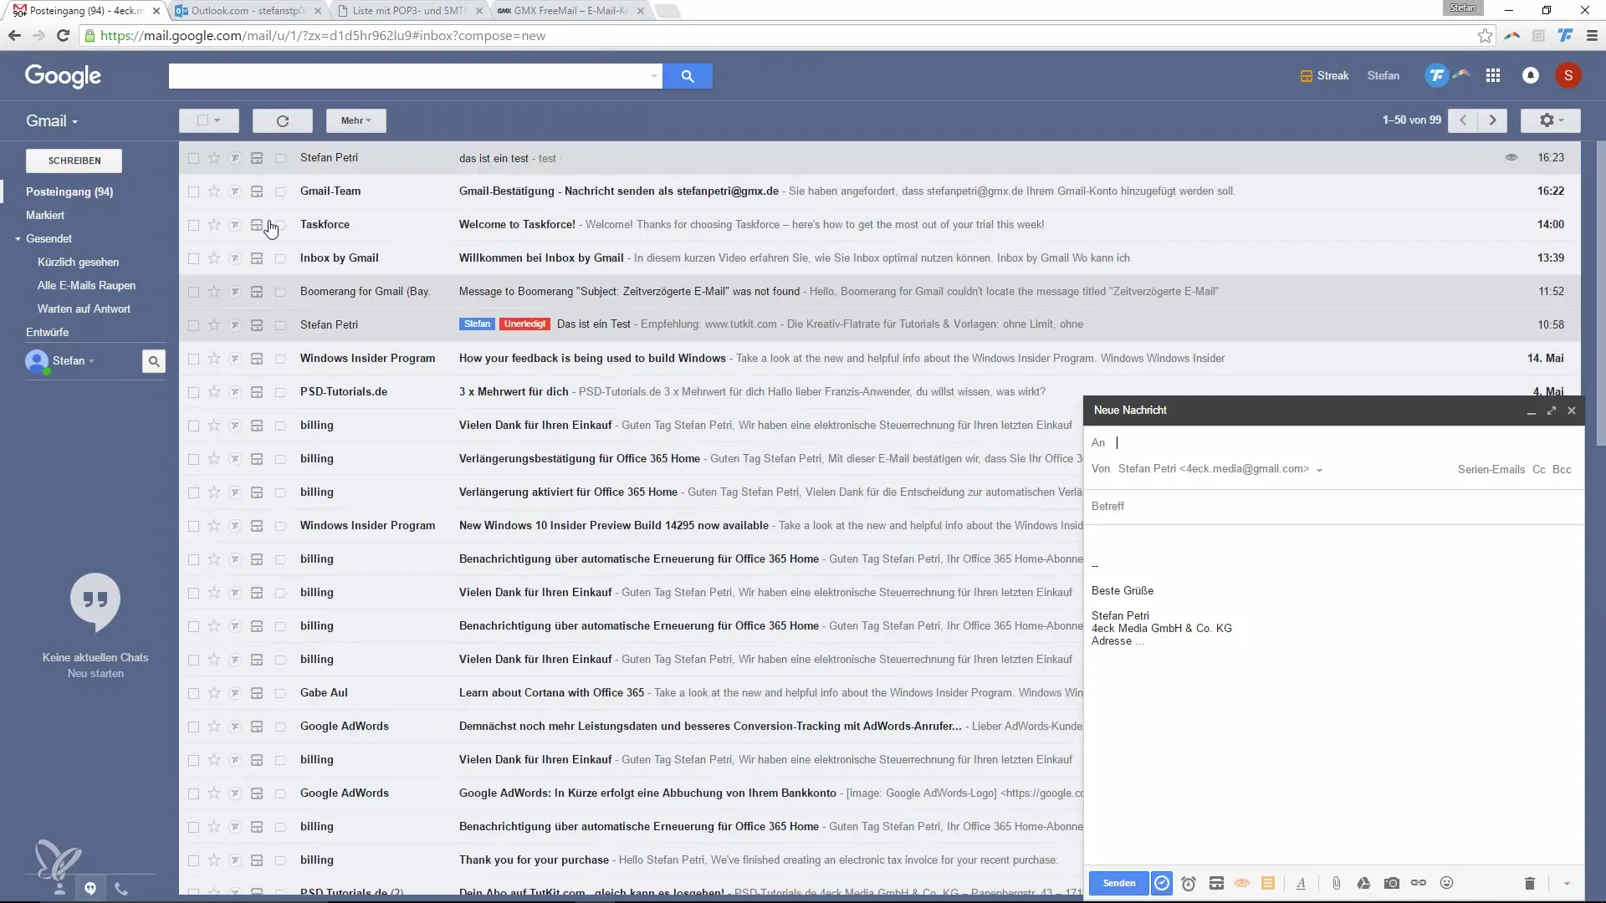Open the Markiert folder
Viewport: 1606px width, 903px height.
point(45,216)
